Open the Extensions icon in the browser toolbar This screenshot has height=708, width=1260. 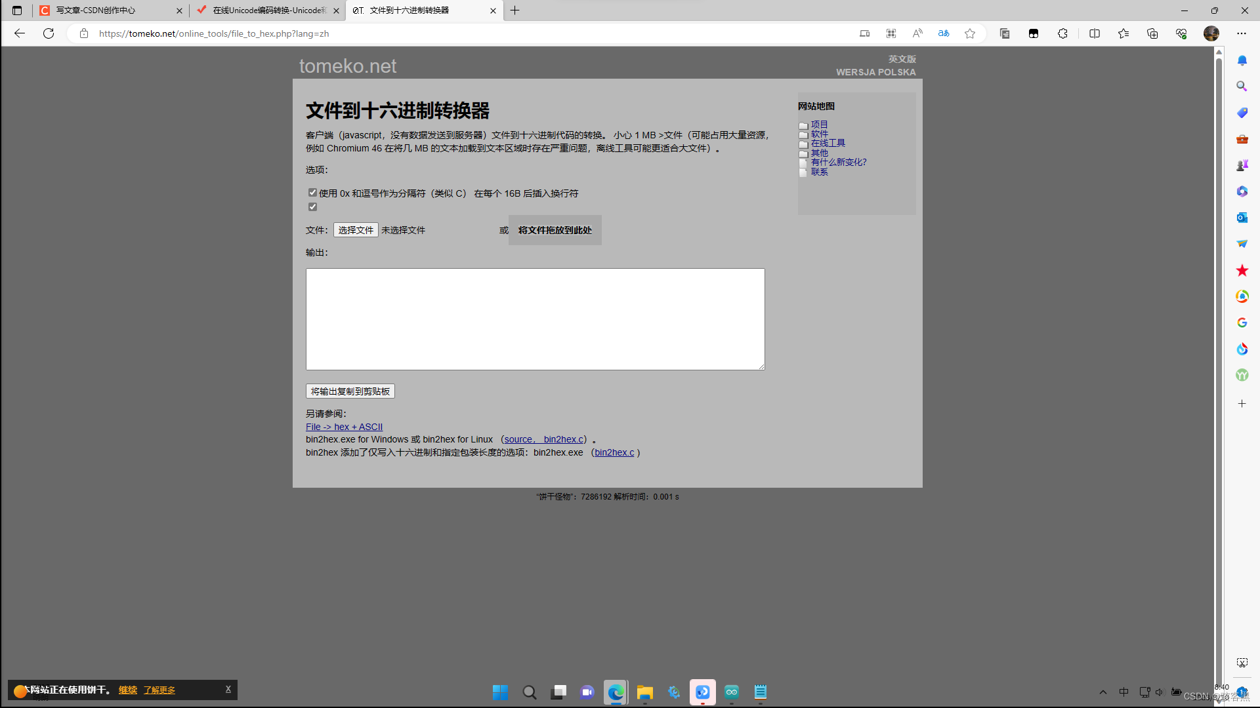1062,33
